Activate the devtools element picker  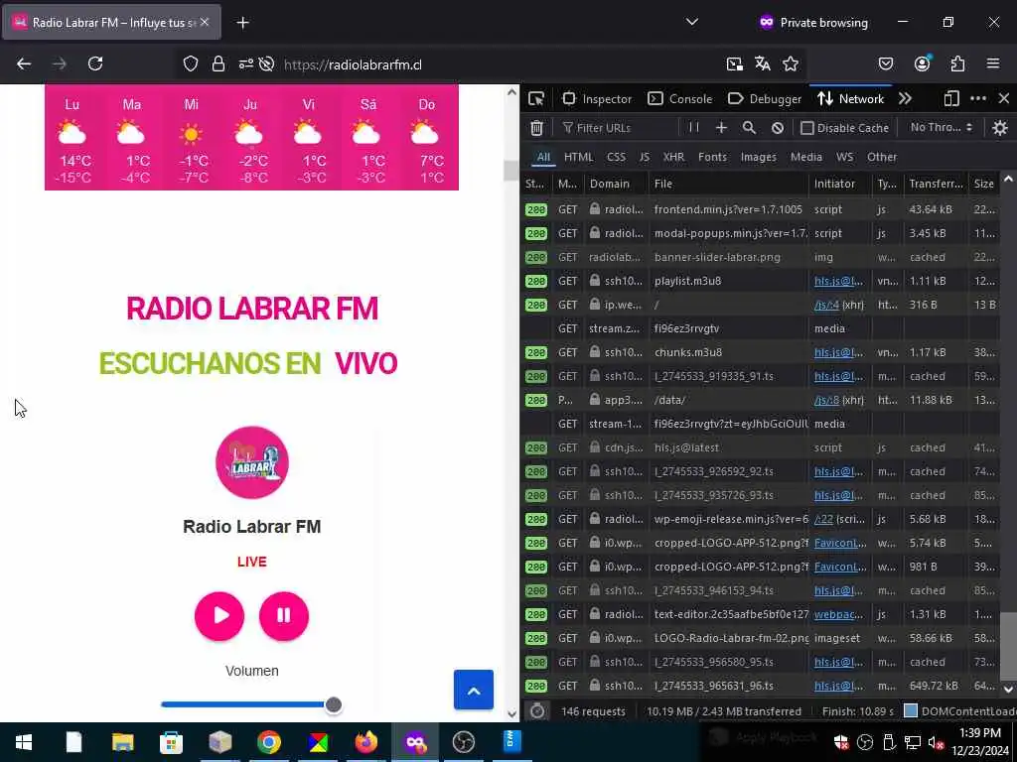[x=536, y=99]
